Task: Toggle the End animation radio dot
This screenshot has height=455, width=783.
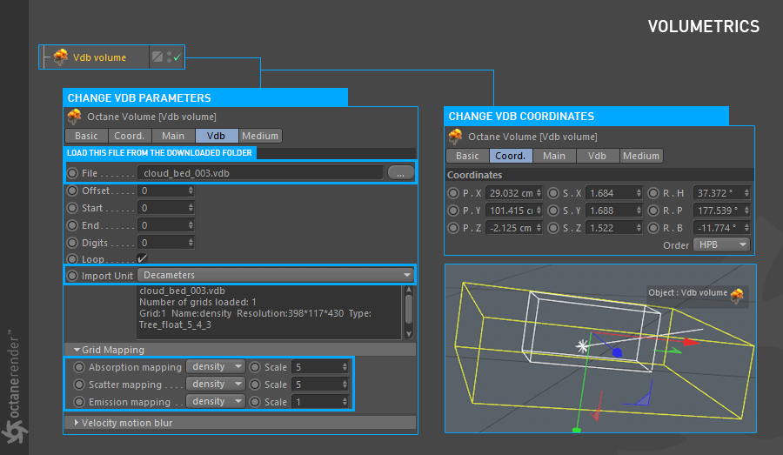Action: pos(73,225)
